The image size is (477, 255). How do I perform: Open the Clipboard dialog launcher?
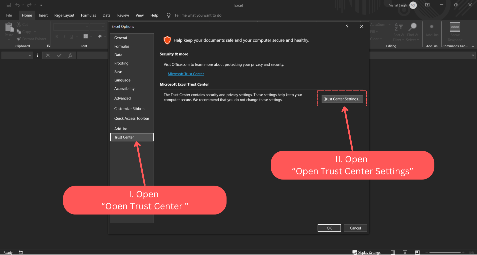[x=48, y=46]
